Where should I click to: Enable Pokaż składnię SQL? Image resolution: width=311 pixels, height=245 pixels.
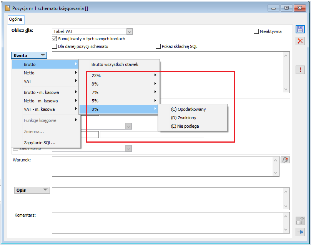click(x=158, y=46)
